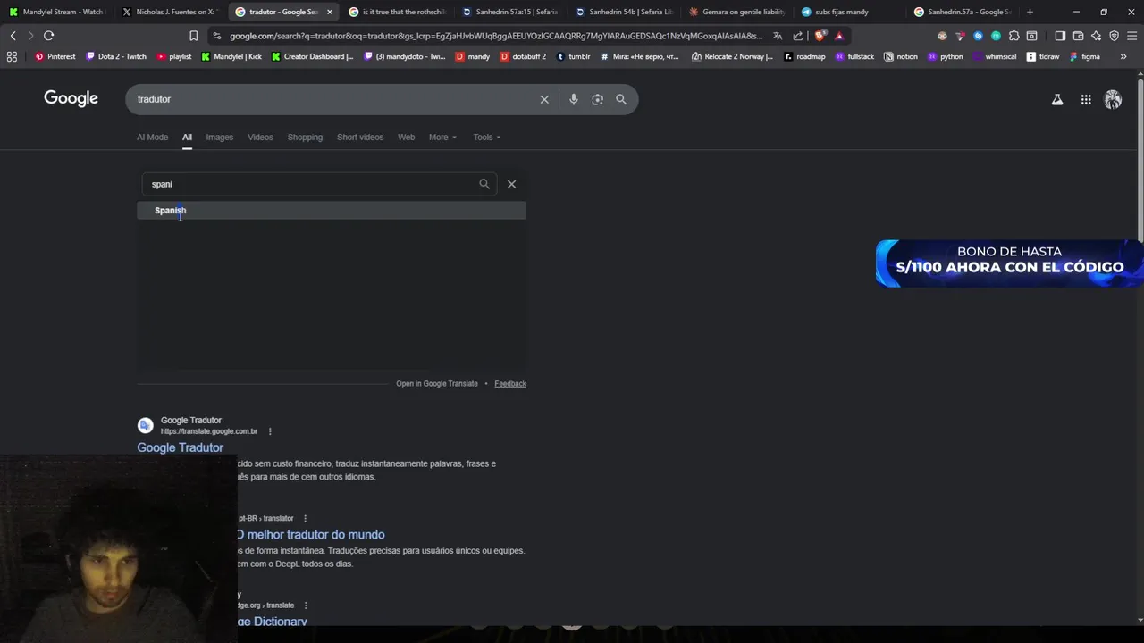Switch to AI Mode tab
The image size is (1144, 643).
tap(152, 138)
